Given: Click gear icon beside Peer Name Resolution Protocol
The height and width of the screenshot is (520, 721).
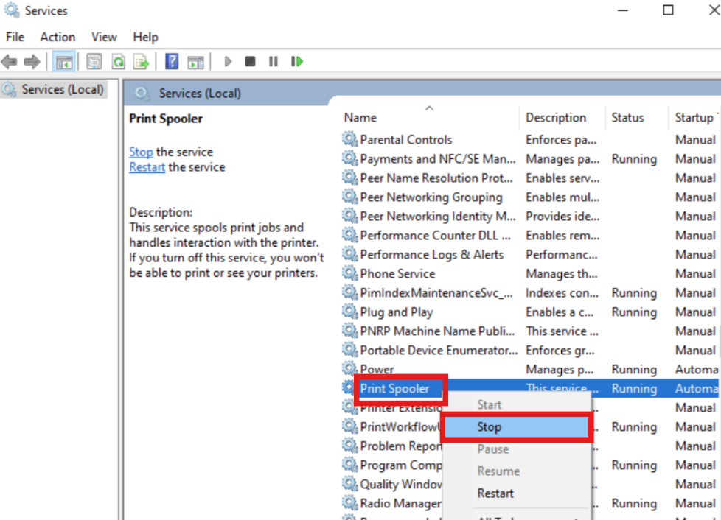Looking at the screenshot, I should click(349, 178).
